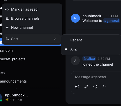The width and height of the screenshot is (121, 106).
Task: Open the emoji picker smiley icon
Action: 95,87
